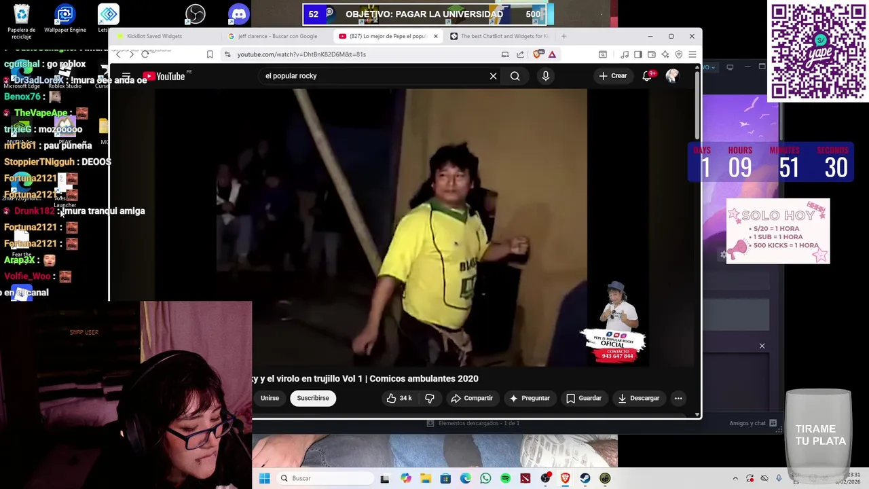The image size is (869, 489).
Task: Start voice search with microphone icon
Action: coord(546,76)
